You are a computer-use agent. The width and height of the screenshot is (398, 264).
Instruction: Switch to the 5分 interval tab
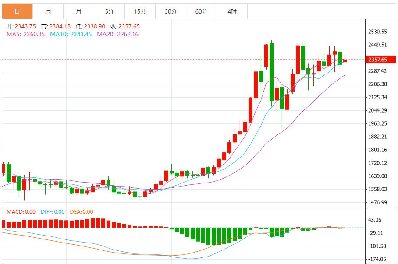click(x=109, y=11)
